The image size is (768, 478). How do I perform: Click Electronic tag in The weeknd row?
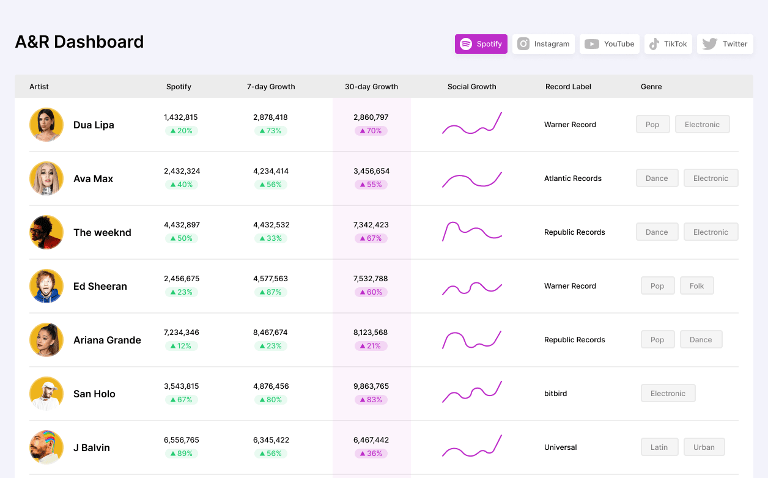pyautogui.click(x=711, y=232)
